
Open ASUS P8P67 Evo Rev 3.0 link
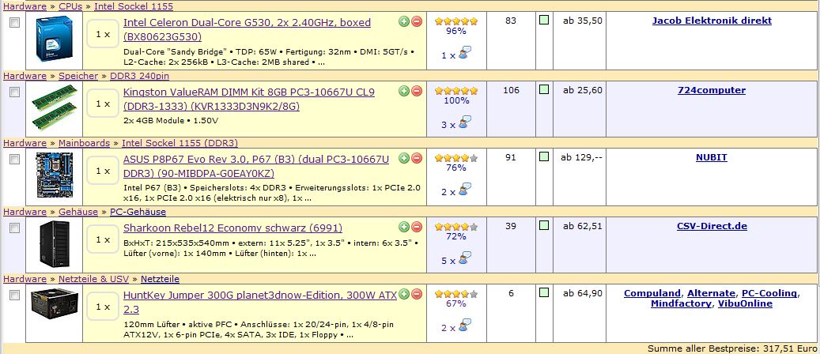(x=256, y=166)
